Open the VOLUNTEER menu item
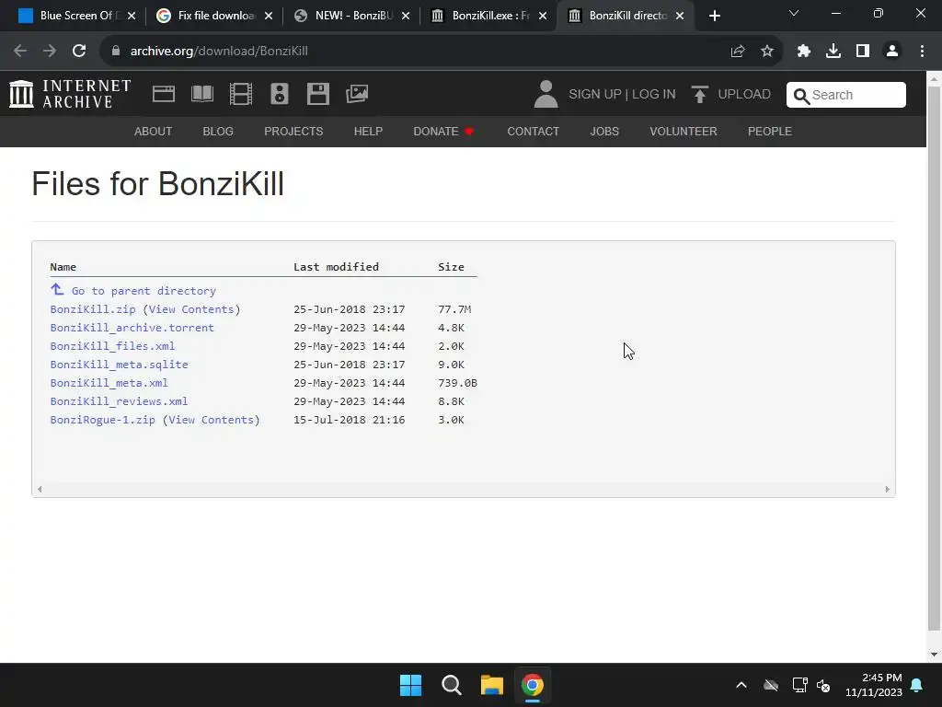Viewport: 942px width, 707px height. 684,131
